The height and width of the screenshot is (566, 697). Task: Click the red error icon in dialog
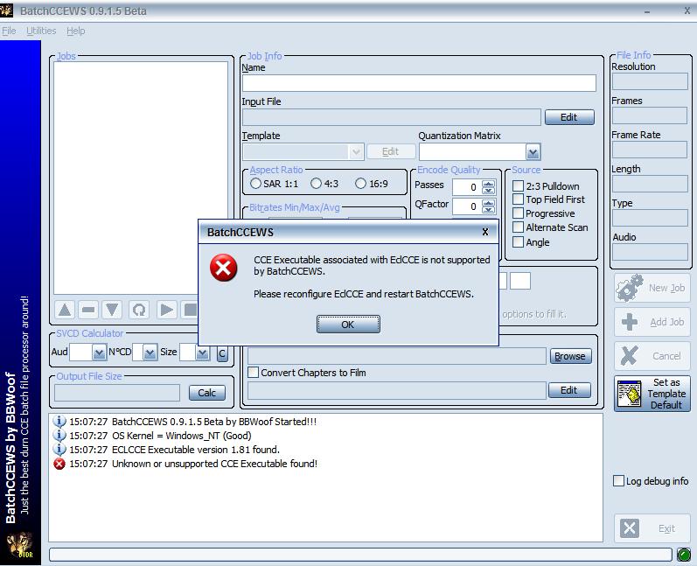click(223, 268)
